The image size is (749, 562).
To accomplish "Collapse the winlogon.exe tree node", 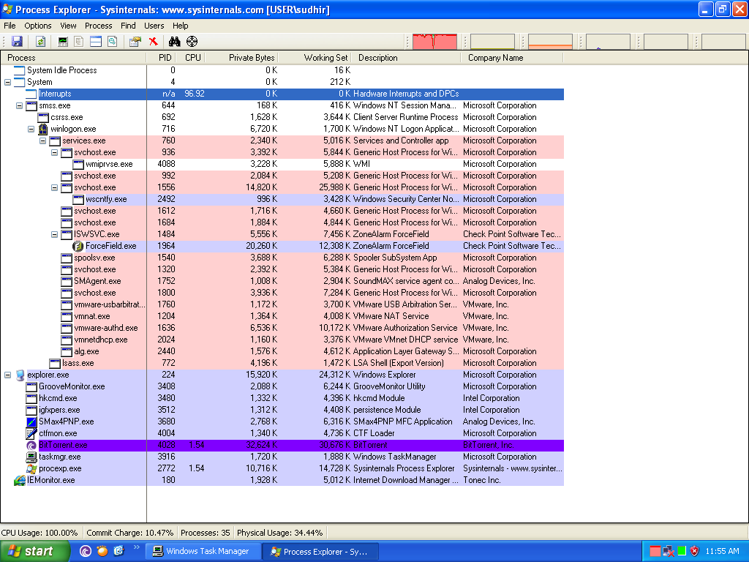I will (31, 129).
